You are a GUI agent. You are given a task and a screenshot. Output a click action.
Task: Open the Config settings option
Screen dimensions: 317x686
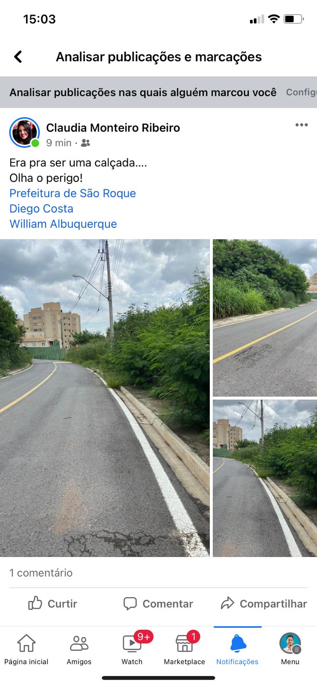tap(301, 92)
